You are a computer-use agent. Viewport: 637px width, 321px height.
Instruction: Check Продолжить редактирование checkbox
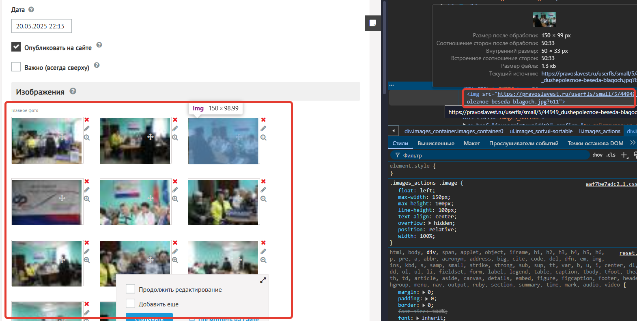point(130,289)
